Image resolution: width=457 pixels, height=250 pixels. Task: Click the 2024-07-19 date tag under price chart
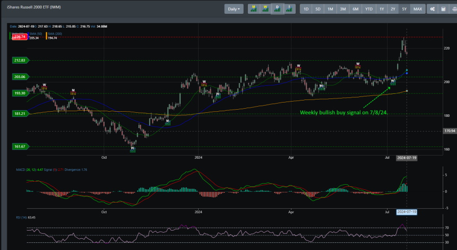[x=406, y=158]
